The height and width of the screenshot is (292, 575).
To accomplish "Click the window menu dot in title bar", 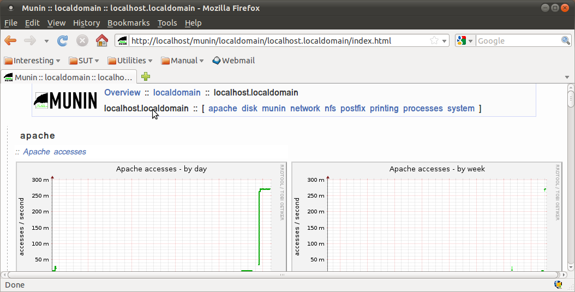I will coord(10,8).
